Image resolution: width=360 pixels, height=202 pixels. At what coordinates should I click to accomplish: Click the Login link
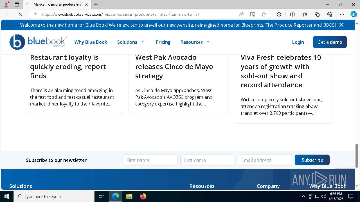[x=298, y=42]
